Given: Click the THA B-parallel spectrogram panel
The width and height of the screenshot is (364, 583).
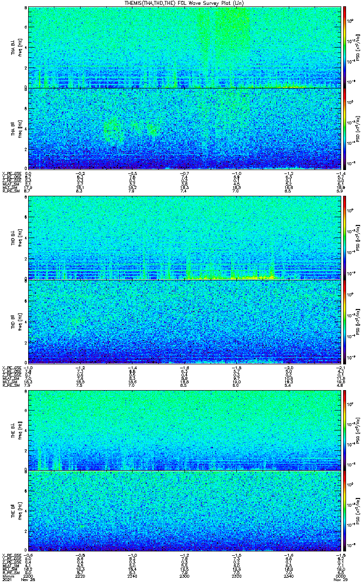Looking at the screenshot, I should point(184,128).
